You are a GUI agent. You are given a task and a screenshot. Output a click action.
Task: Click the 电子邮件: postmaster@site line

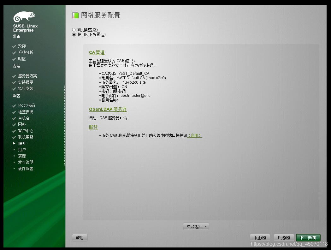click(x=126, y=96)
